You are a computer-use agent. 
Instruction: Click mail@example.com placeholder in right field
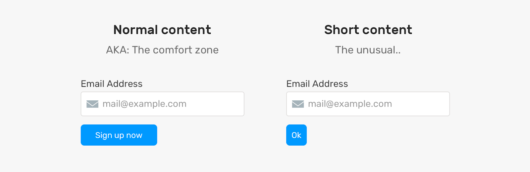(x=350, y=104)
